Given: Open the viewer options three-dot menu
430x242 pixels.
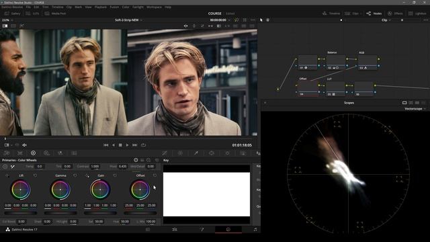Looking at the screenshot, I should coord(253,20).
